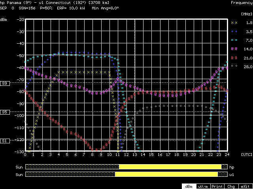Screen dimensions: 253x189
Task: Click the 3.5 MHz legend marker
Action: 234,31
